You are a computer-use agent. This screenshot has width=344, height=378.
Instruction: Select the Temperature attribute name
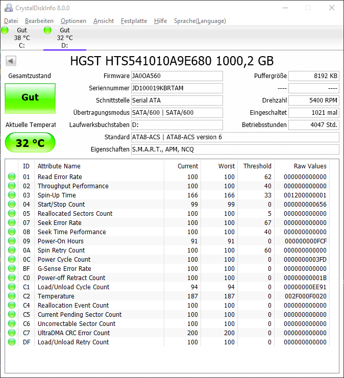pos(56,296)
